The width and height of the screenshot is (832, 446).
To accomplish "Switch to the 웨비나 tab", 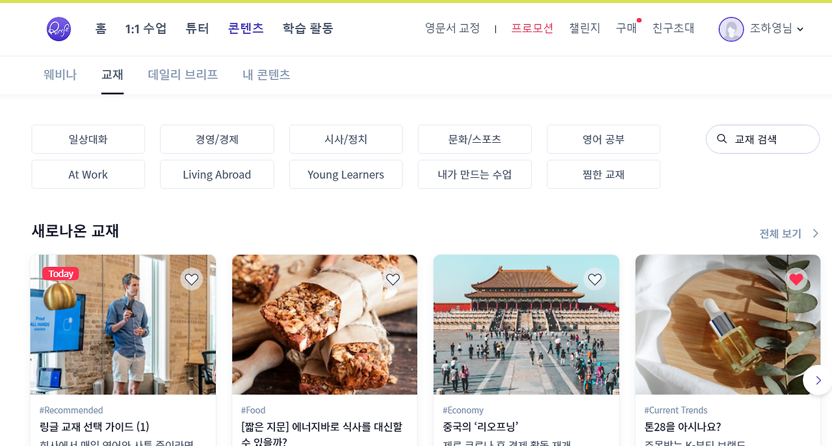I will (x=60, y=75).
